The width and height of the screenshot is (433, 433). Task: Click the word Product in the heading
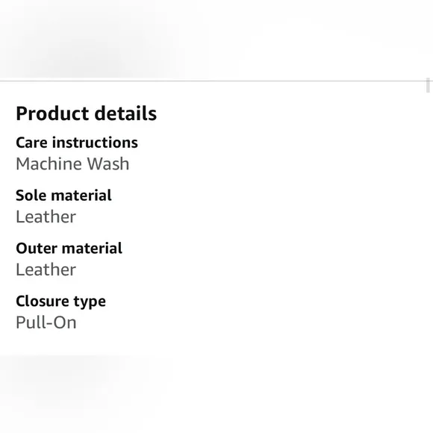point(52,113)
